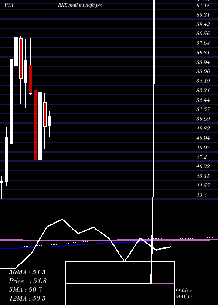Click the 57.68 price axis label
218x305 pixels.
[203, 43]
